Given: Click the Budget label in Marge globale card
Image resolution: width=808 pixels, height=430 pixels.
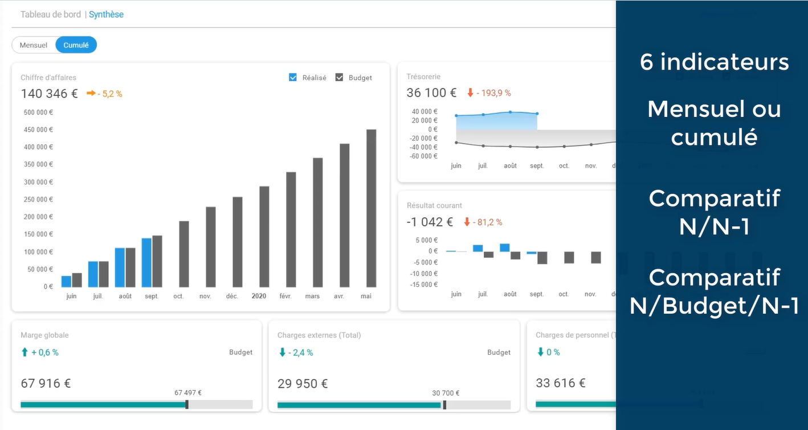Looking at the screenshot, I should pos(240,352).
